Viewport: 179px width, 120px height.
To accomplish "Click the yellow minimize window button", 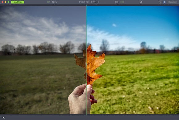I will tap(5, 2).
